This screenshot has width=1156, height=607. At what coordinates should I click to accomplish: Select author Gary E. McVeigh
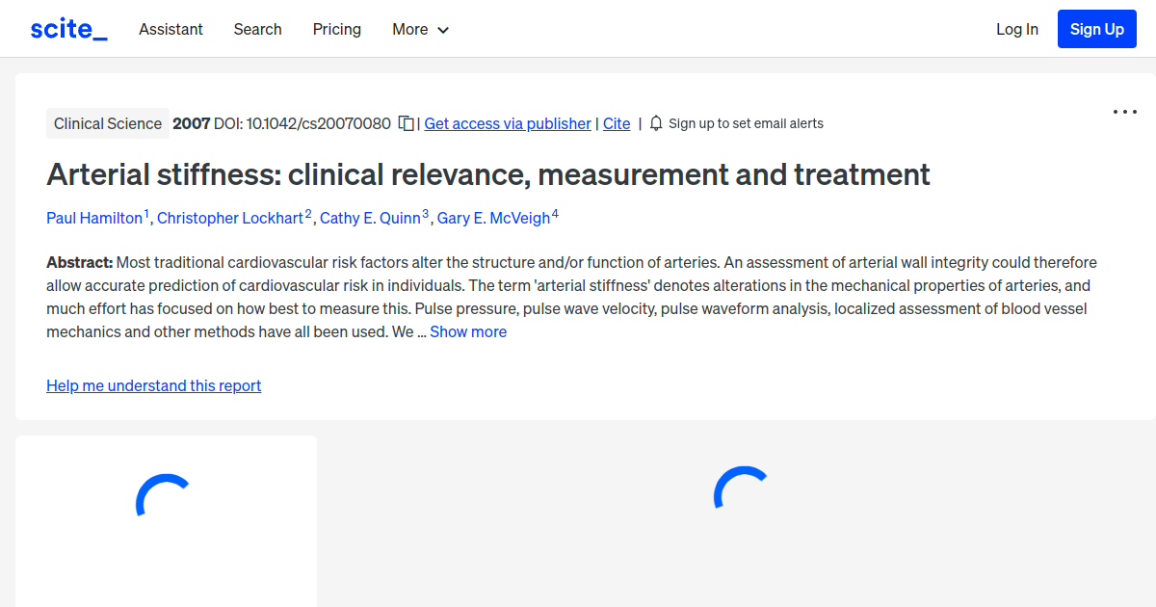click(x=492, y=218)
